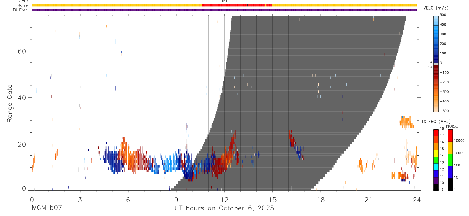The height and width of the screenshot is (216, 469).
Task: Click the dark red echo streak near 16 UT
Action: [292, 139]
